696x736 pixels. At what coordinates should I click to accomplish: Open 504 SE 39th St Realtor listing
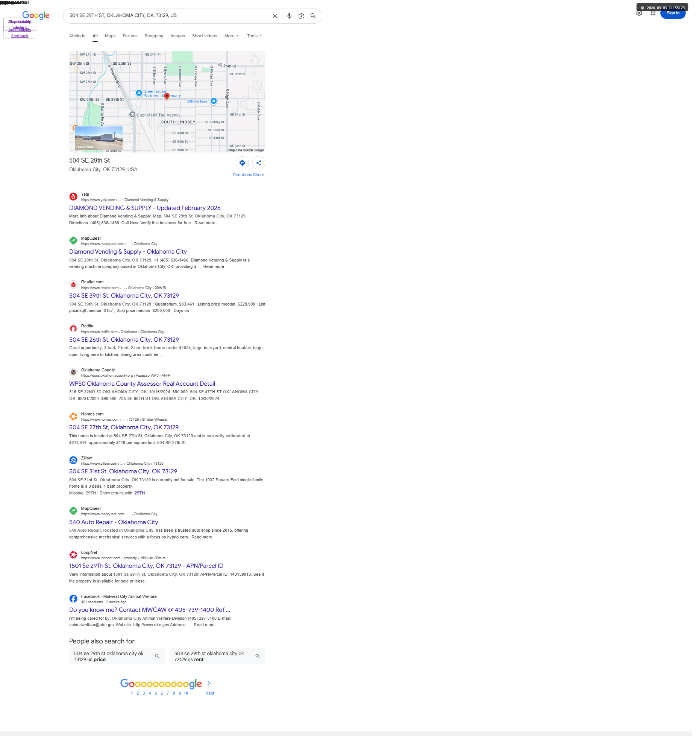coord(124,296)
